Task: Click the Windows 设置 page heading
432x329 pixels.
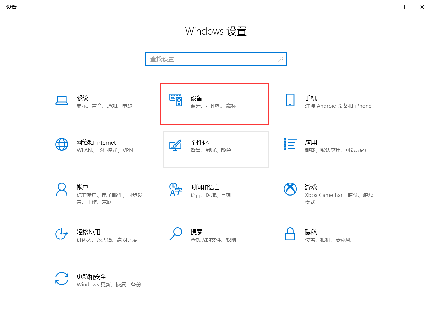Action: 216,31
